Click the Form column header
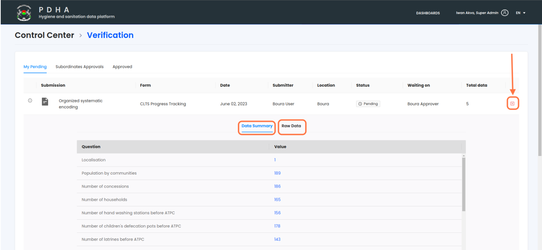This screenshot has height=250, width=542. [146, 85]
